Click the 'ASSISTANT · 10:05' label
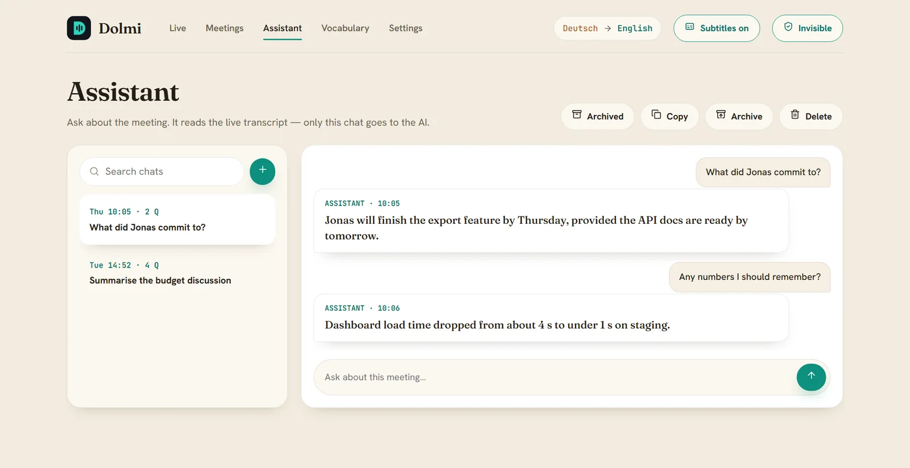This screenshot has width=910, height=468. click(x=362, y=203)
